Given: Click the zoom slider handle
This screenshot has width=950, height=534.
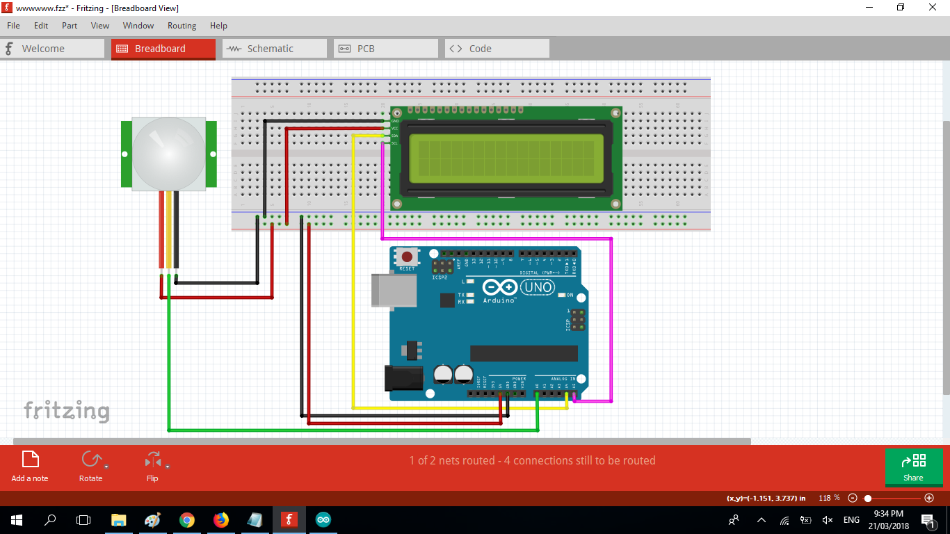Looking at the screenshot, I should (x=868, y=499).
